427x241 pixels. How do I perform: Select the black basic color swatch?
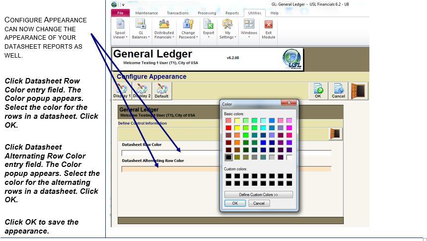(x=228, y=158)
